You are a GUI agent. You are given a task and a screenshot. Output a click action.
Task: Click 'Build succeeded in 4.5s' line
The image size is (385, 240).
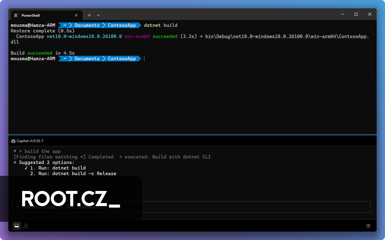click(43, 53)
